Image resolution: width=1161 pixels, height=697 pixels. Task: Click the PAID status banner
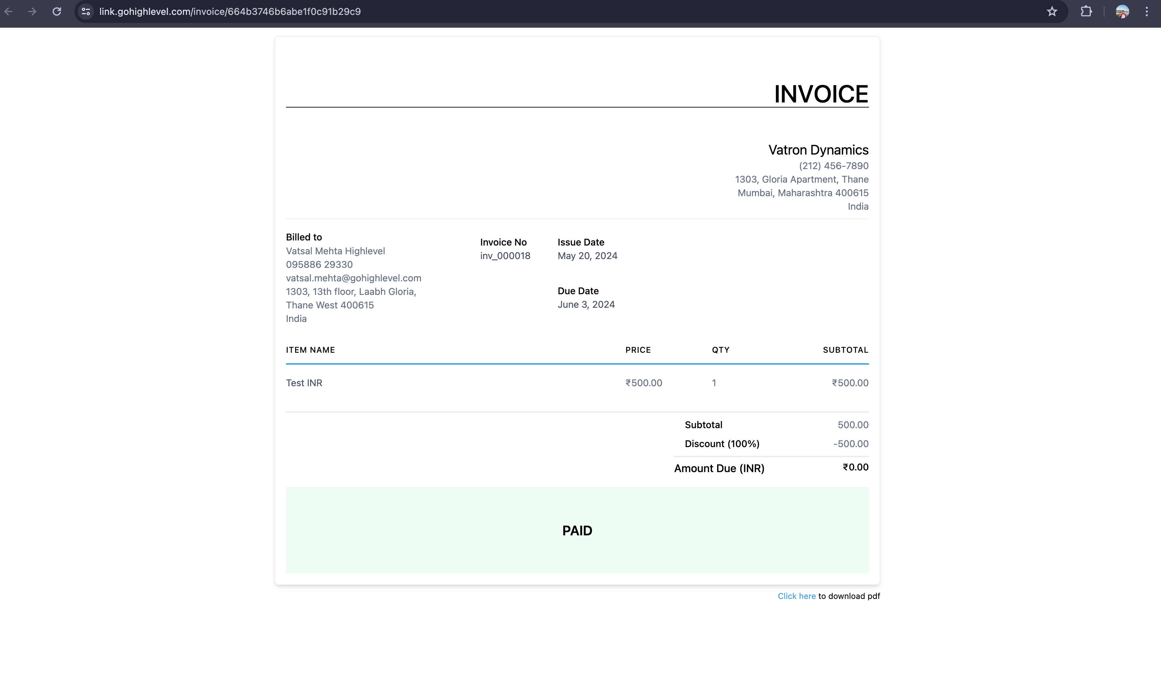[x=577, y=530]
